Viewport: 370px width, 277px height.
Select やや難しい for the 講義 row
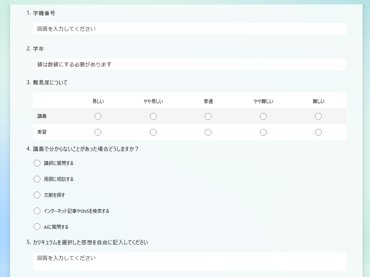[x=263, y=116]
